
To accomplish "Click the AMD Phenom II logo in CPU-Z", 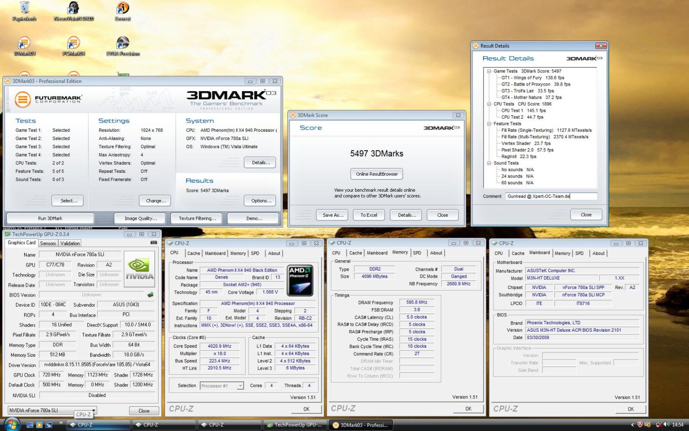I will [300, 280].
